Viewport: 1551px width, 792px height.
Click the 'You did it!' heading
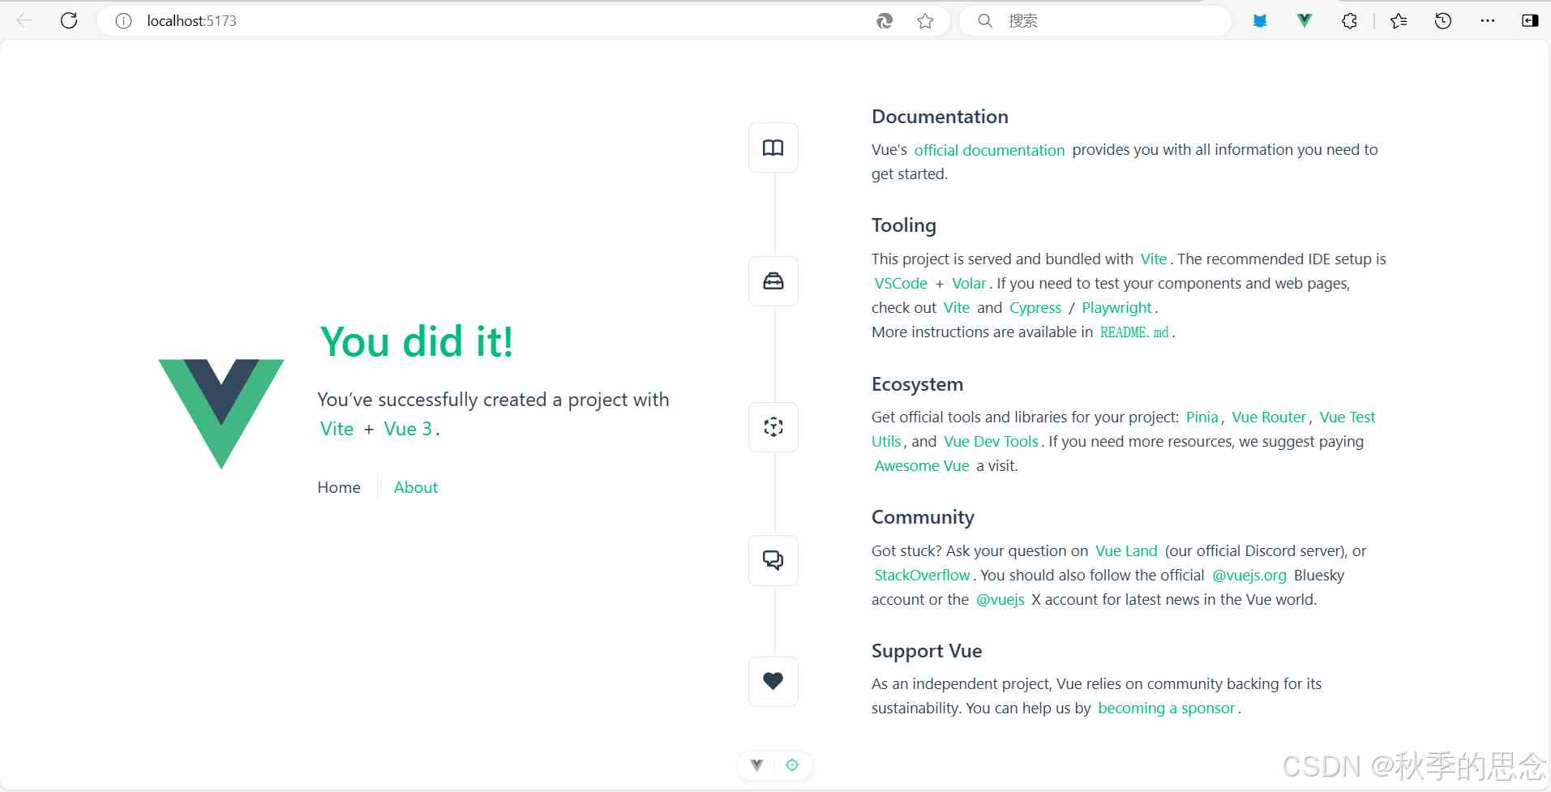[x=417, y=341]
